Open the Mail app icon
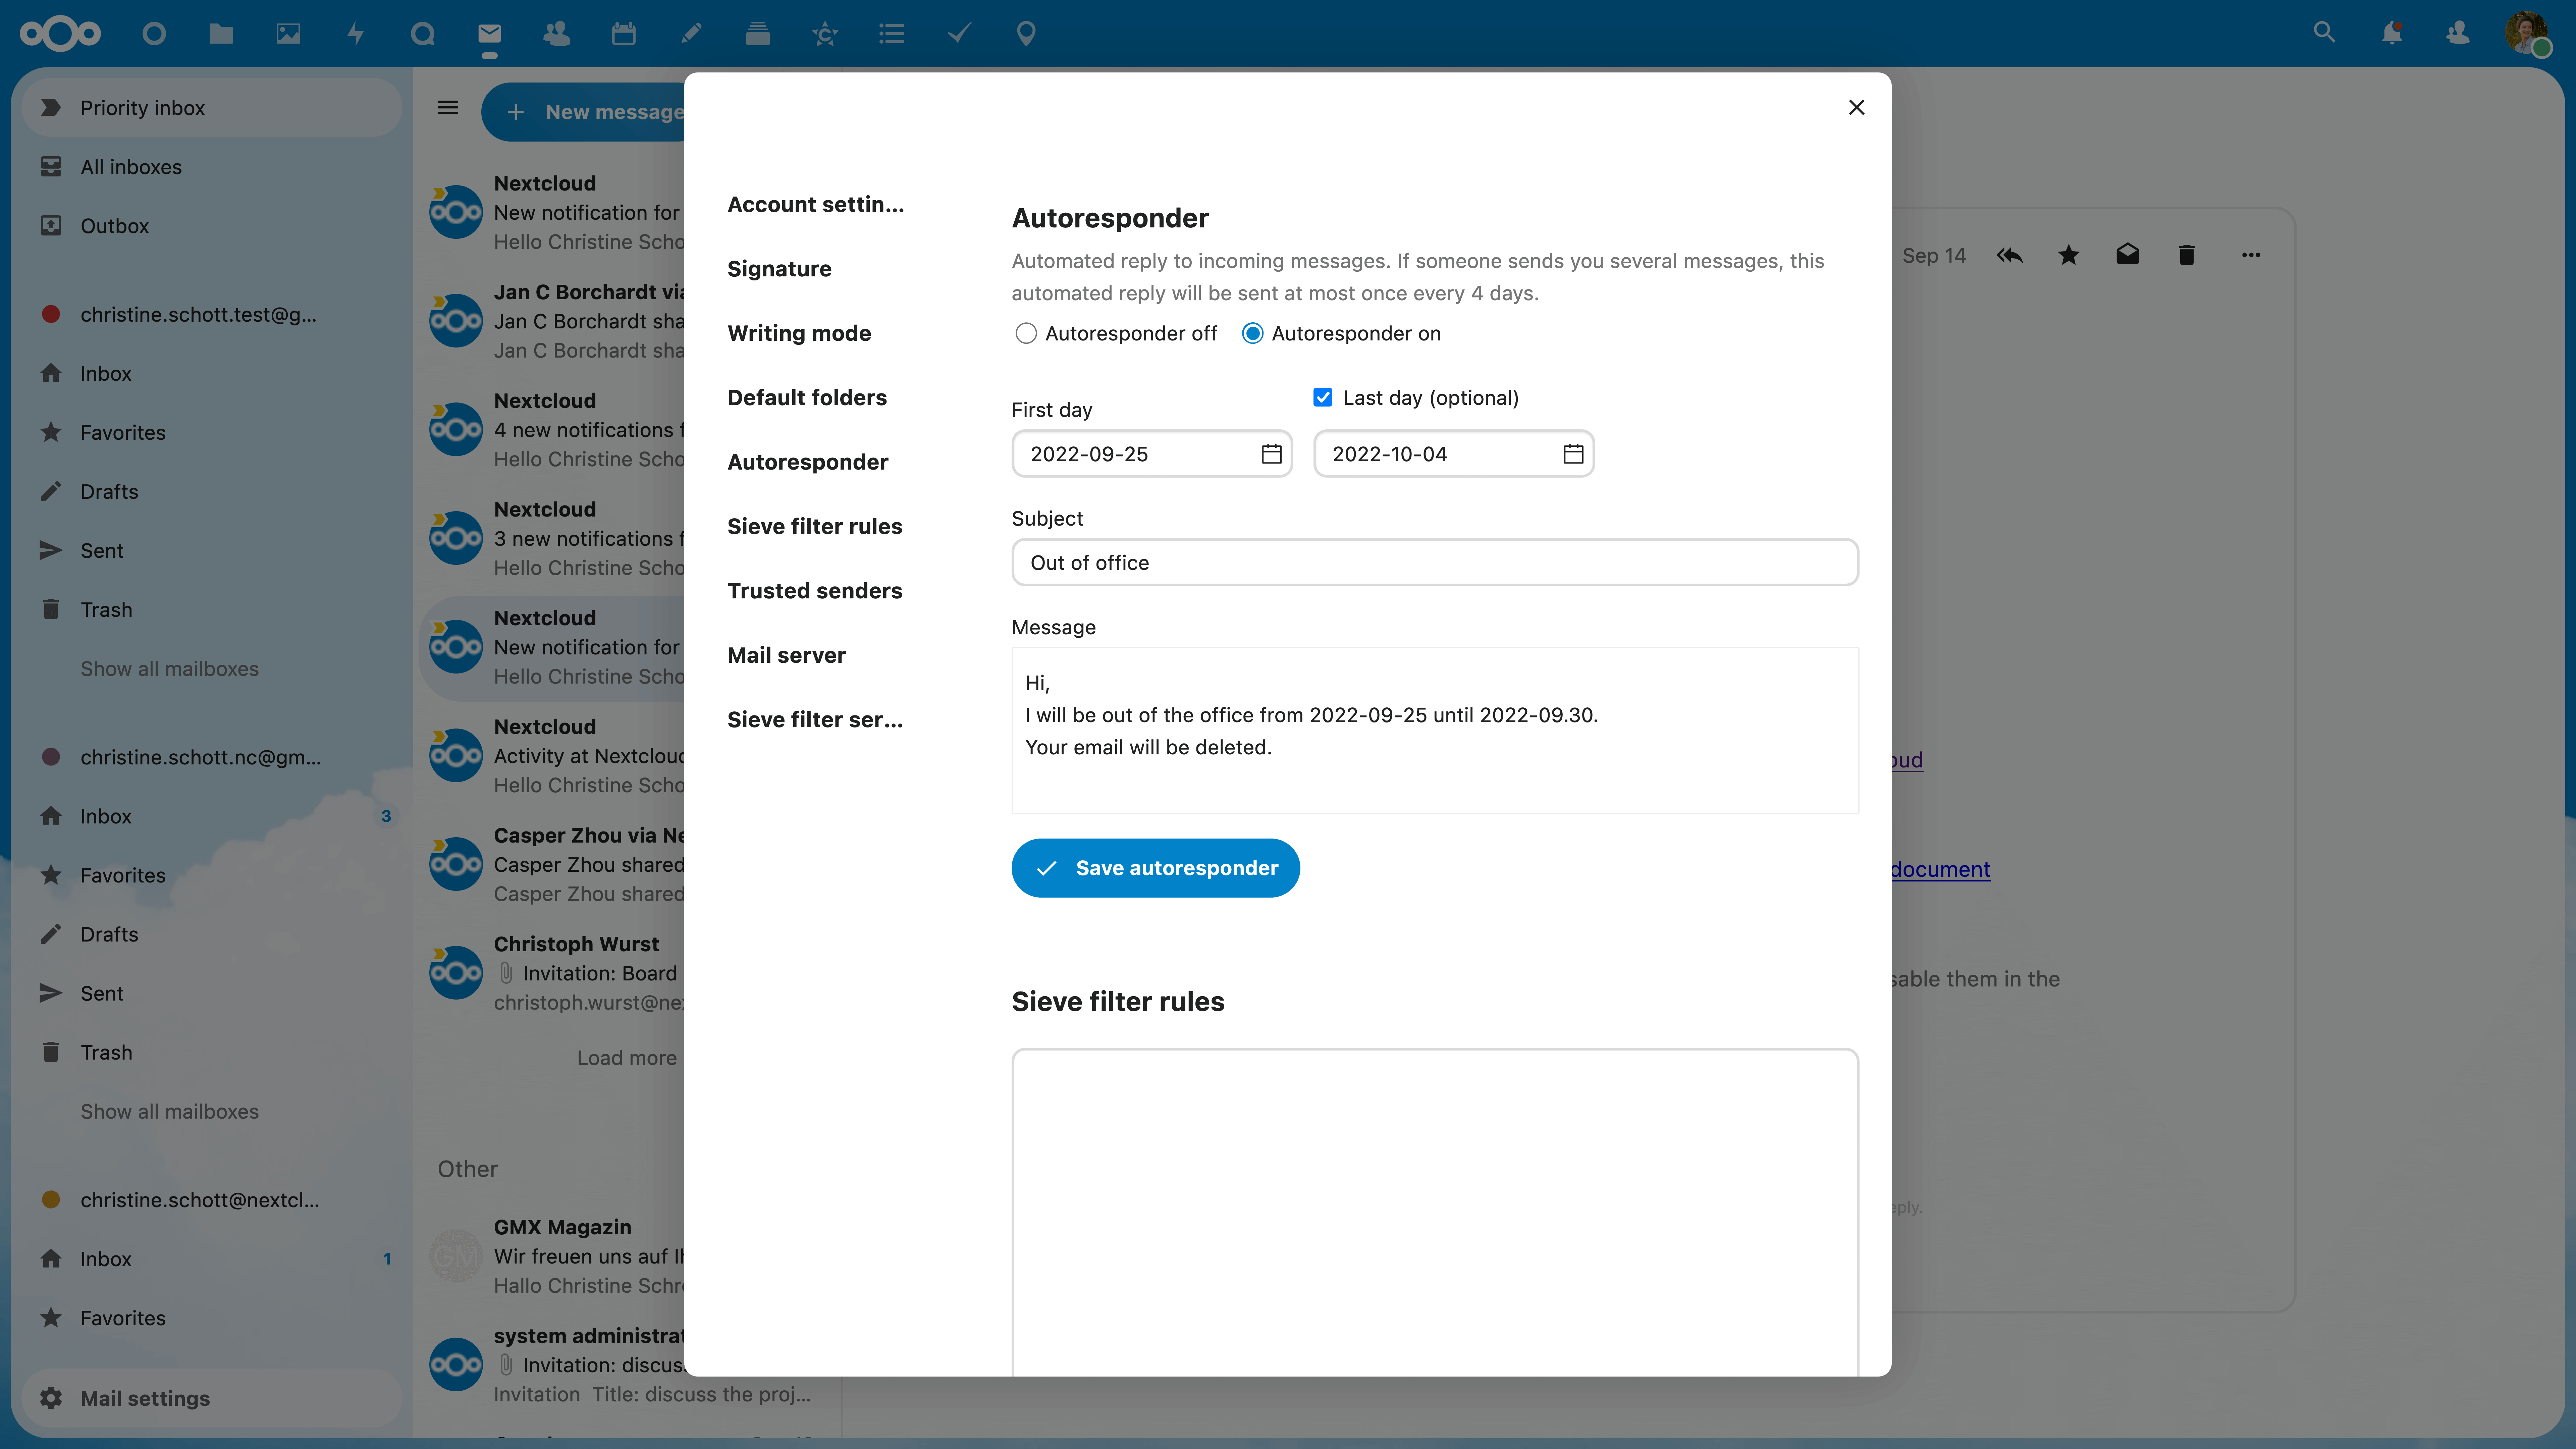 [489, 34]
